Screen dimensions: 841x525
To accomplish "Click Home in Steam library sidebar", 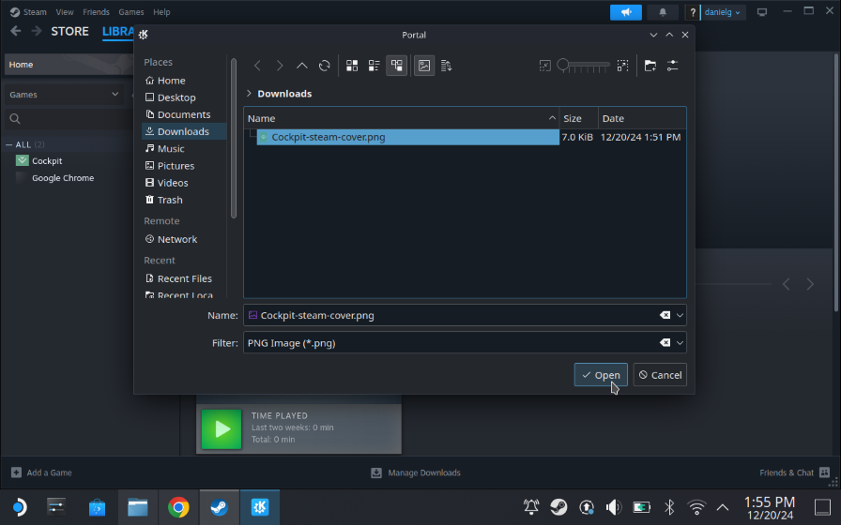I will (69, 65).
